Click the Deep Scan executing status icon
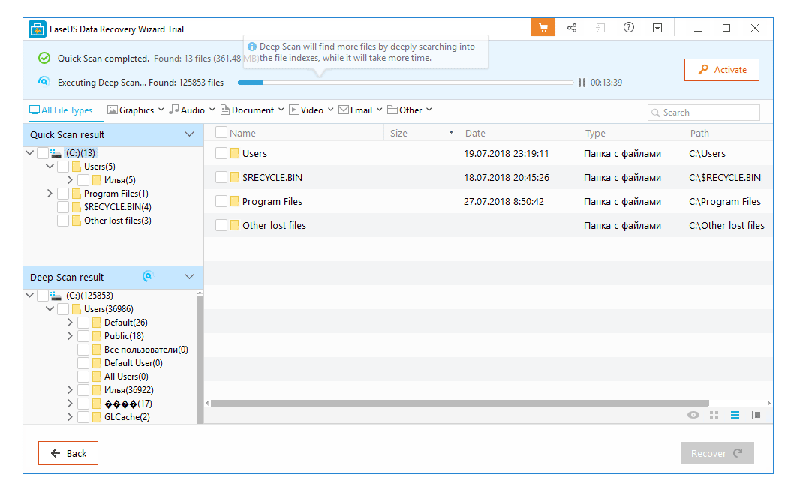 44,81
